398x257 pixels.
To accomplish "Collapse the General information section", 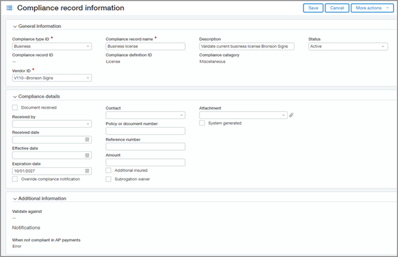I will (x=15, y=26).
